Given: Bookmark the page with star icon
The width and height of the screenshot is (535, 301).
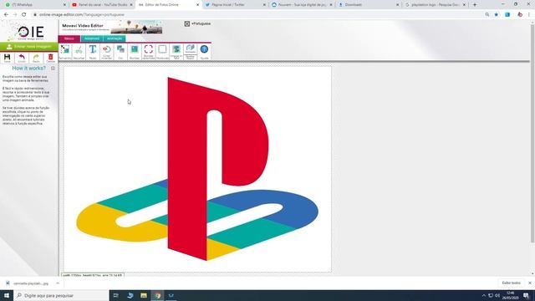Looking at the screenshot, I should point(497,15).
